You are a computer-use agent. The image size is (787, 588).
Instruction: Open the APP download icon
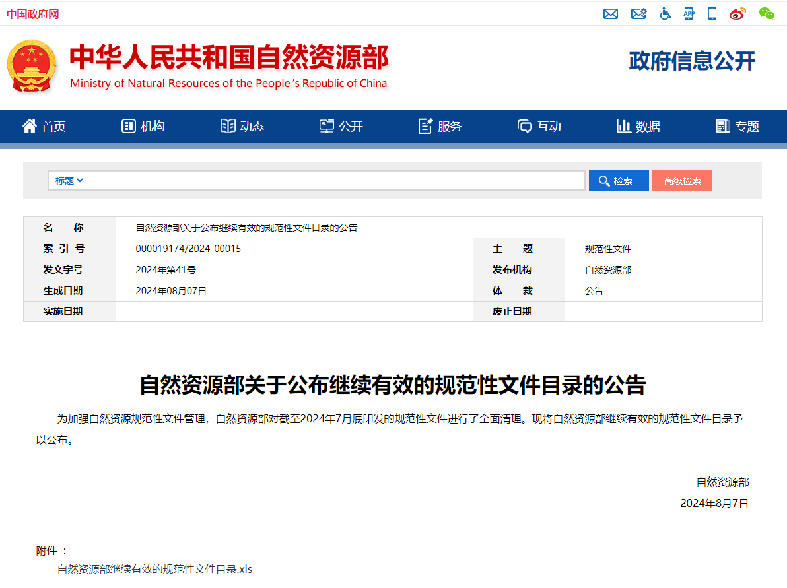689,13
